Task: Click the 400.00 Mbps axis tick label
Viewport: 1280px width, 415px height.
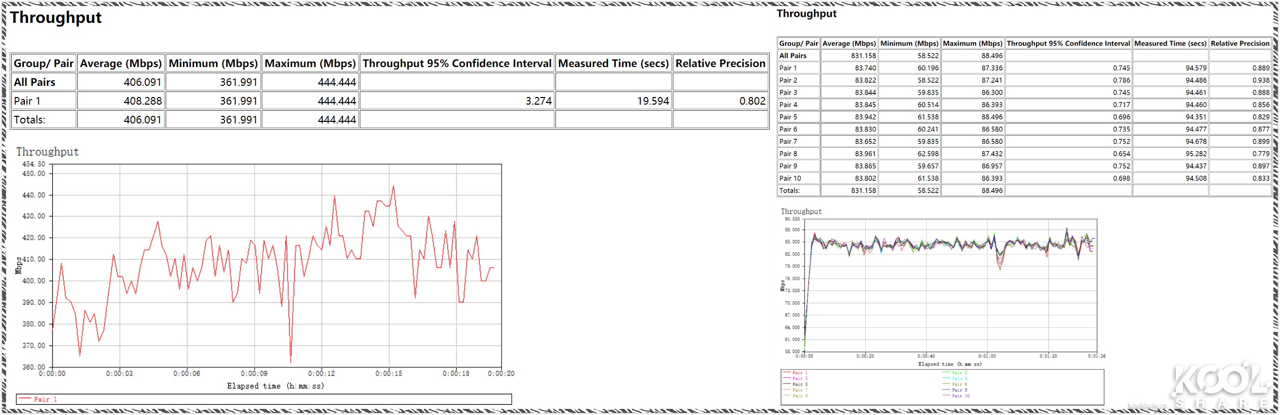Action: [34, 281]
